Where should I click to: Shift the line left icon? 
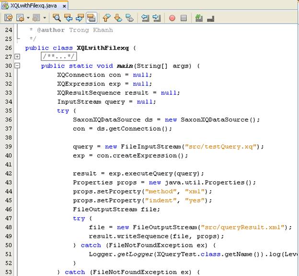pos(146,18)
